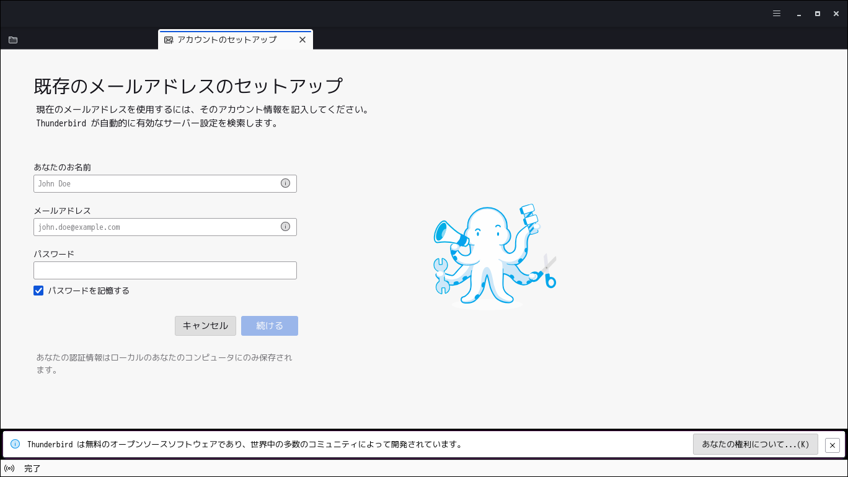Click the online status icon in status bar
This screenshot has width=848, height=477.
[9, 468]
